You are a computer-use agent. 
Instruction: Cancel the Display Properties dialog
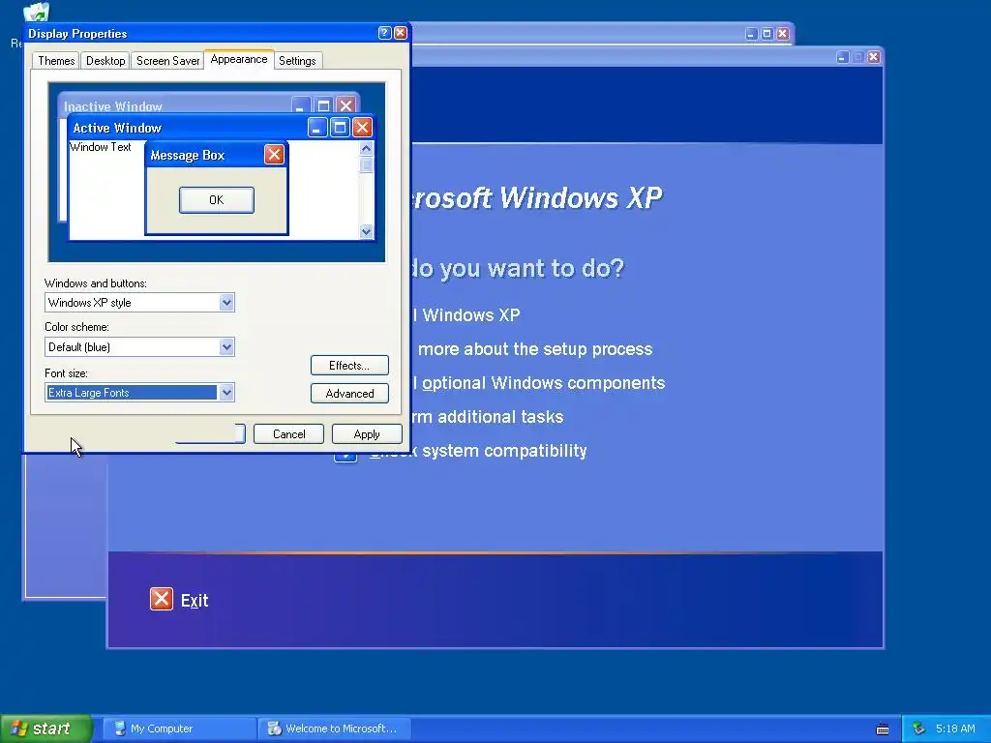coord(288,434)
